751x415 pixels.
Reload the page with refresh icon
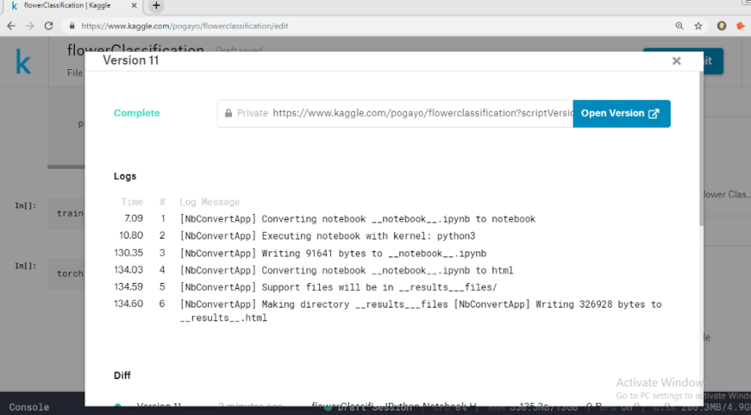pyautogui.click(x=49, y=26)
